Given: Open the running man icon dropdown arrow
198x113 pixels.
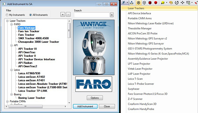Looking at the screenshot, I should (127, 3).
